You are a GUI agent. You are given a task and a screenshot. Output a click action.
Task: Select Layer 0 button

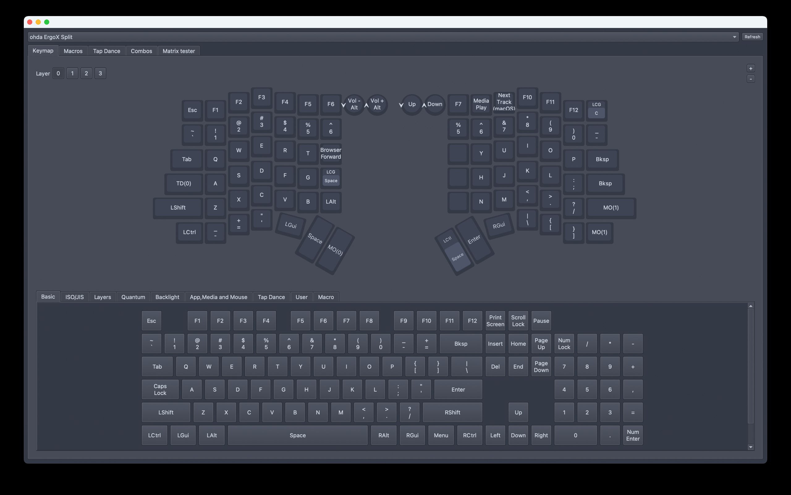pos(58,73)
